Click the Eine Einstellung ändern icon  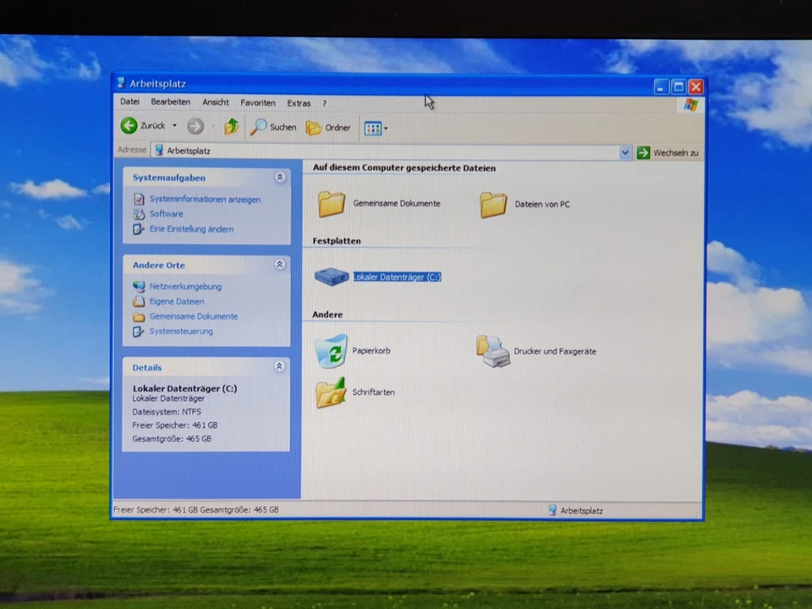pos(138,229)
